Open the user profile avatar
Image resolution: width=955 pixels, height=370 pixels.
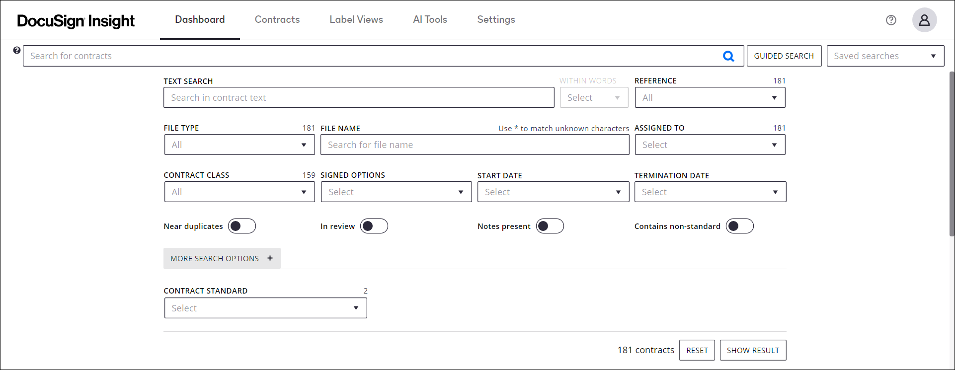pyautogui.click(x=924, y=20)
